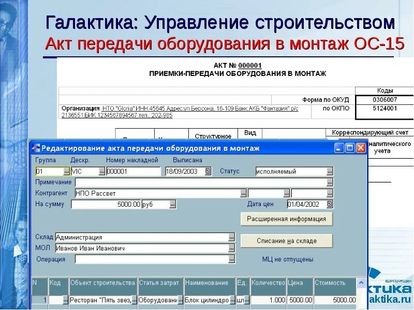Click into the Группа field with 01
Screen dimensions: 414x310
(50, 172)
